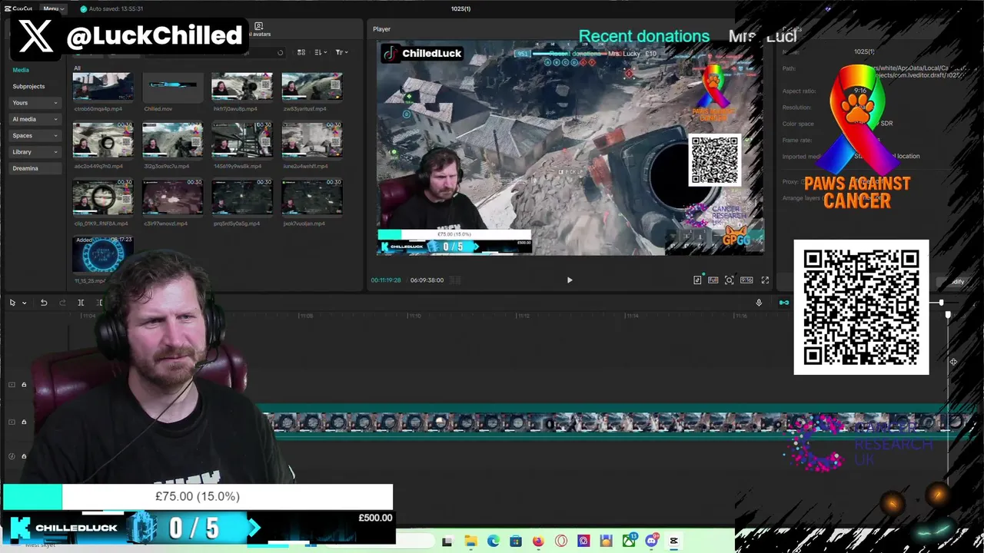This screenshot has height=553, width=984.
Task: Split clip at playhead
Action: click(81, 303)
